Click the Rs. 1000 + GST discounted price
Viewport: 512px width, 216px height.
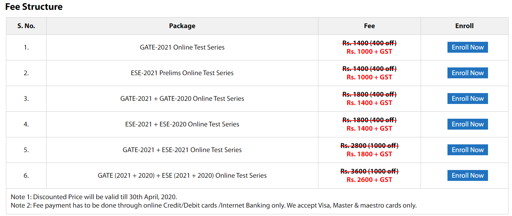(369, 51)
